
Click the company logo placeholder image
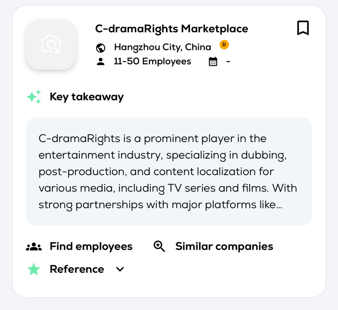point(51,44)
